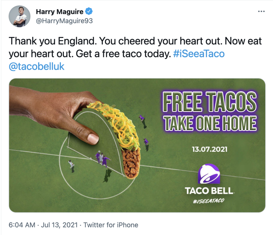Click the Jul 13, 2021 date

pyautogui.click(x=59, y=225)
